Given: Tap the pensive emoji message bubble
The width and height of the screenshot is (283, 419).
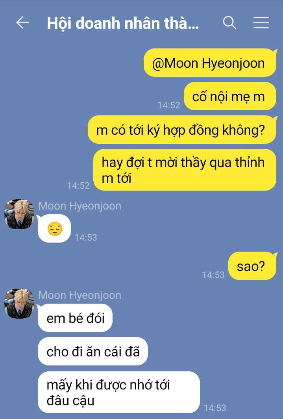Looking at the screenshot, I should coord(54,229).
